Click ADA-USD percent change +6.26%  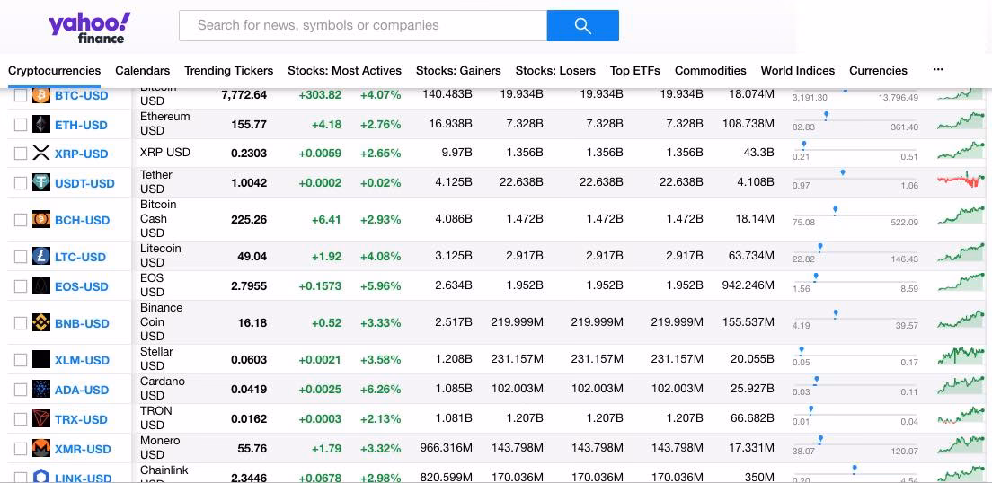coord(380,390)
